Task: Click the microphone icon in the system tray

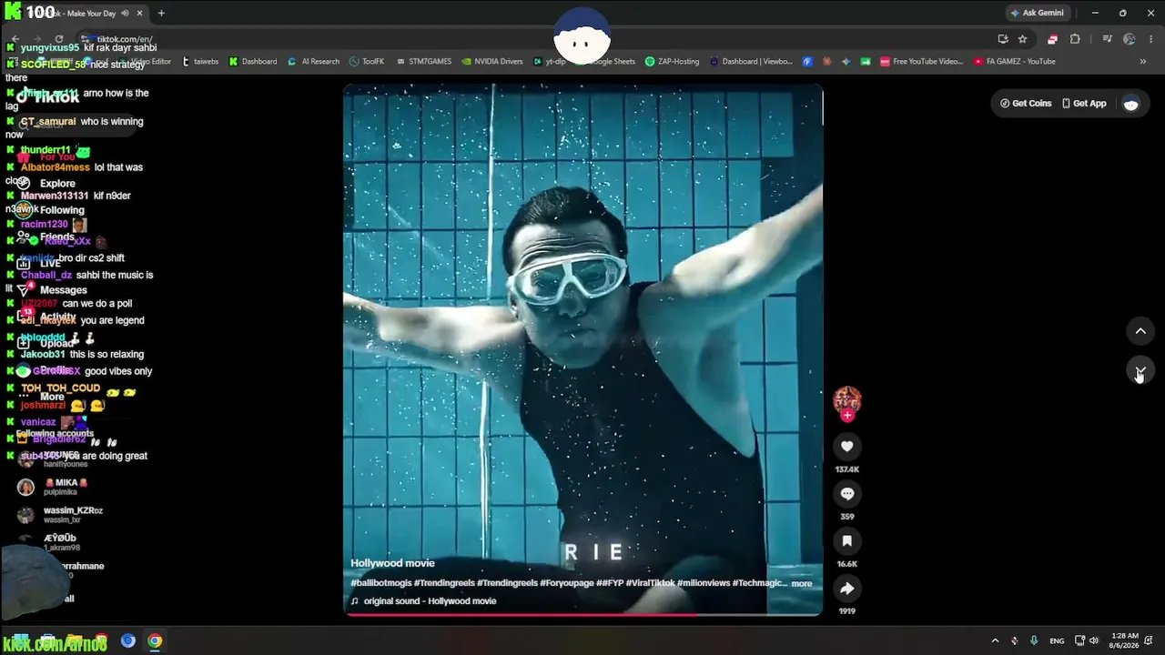Action: point(1034,640)
